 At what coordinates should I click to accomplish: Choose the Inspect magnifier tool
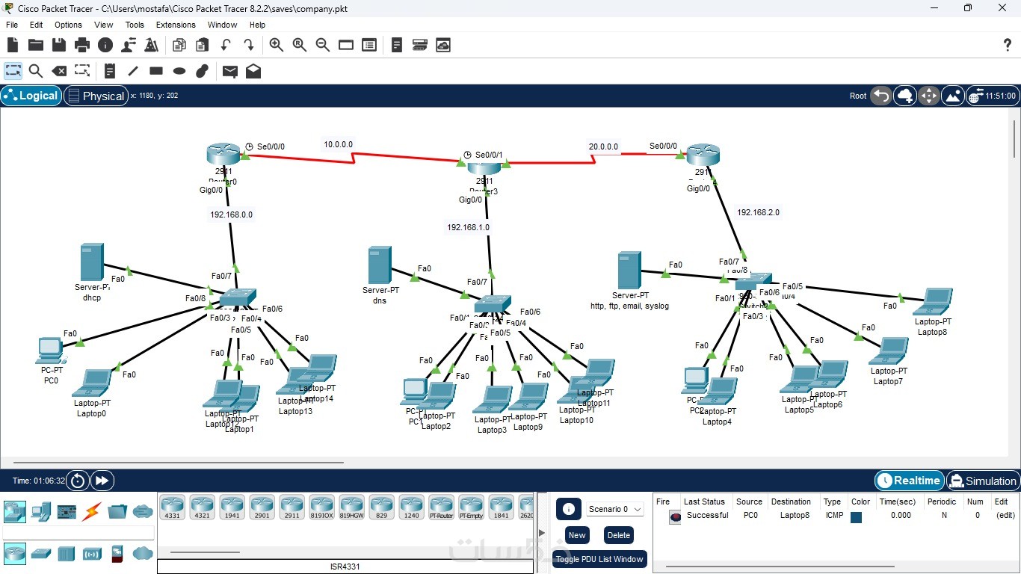(x=36, y=71)
